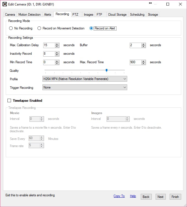Click the Finish button
Viewport: 187px width, 207px height.
tap(175, 197)
